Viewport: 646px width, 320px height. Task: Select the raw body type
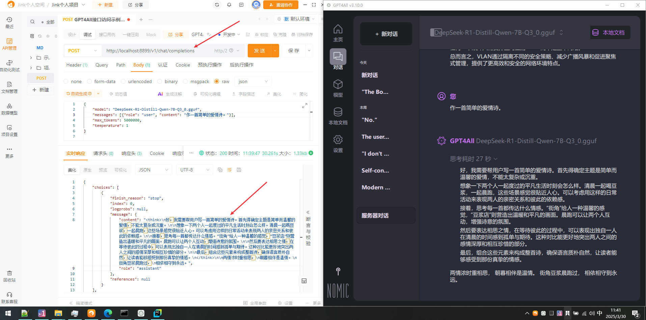pos(217,81)
